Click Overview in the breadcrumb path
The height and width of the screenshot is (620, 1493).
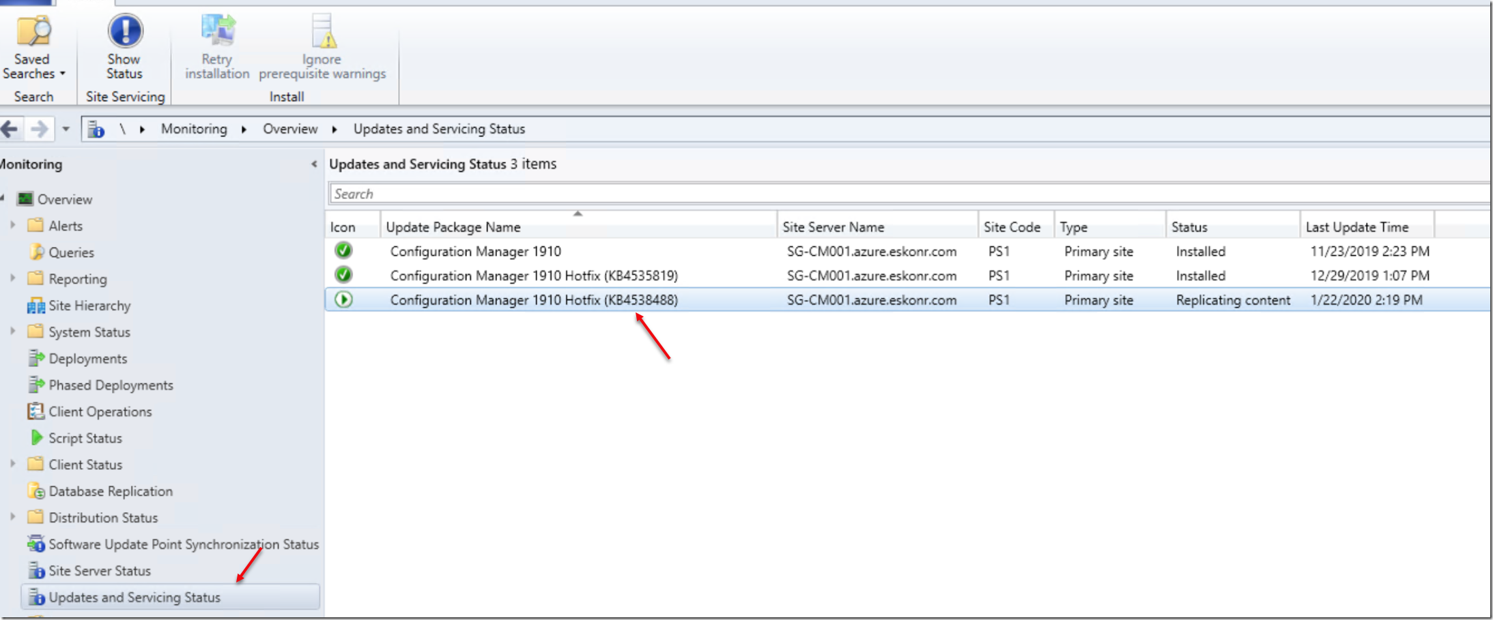click(x=290, y=129)
